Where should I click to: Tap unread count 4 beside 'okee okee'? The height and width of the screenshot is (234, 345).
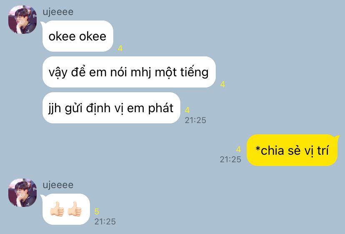(x=120, y=48)
